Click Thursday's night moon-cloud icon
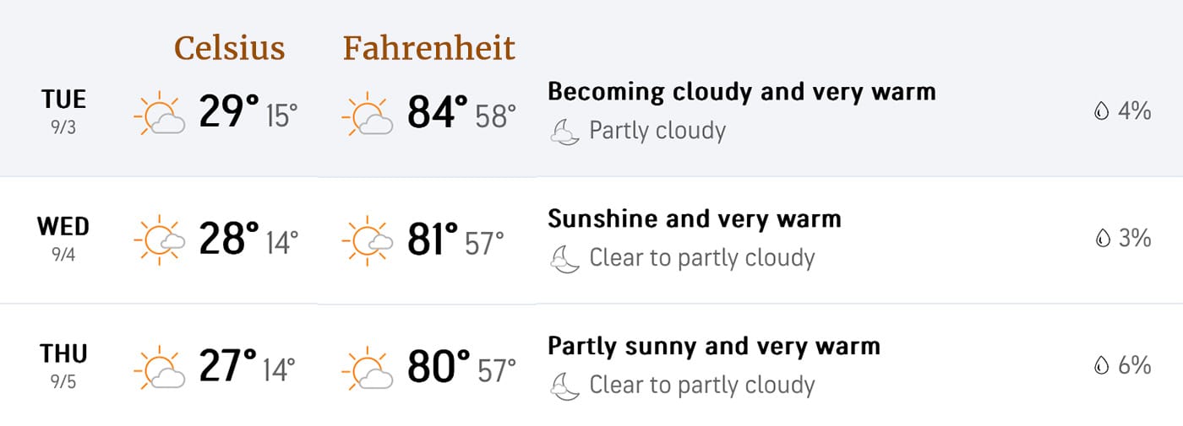The image size is (1183, 426). pos(564,386)
